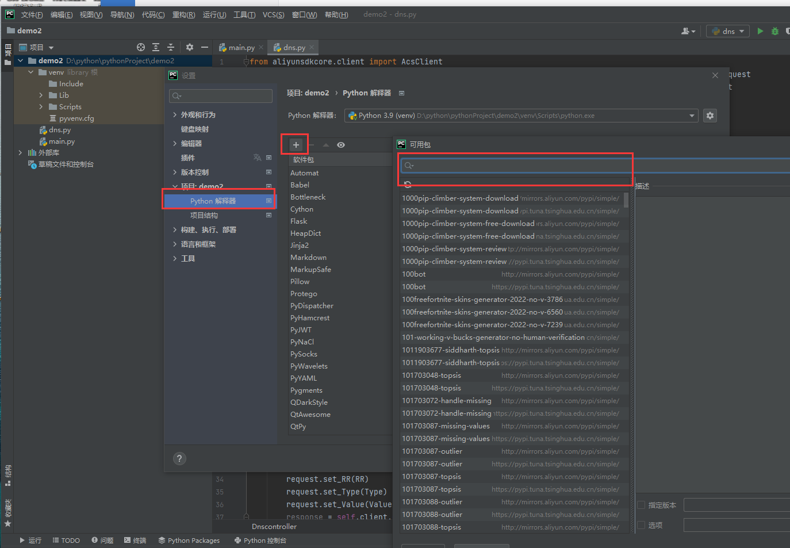Select Flask in installed packages list
Screen dimensions: 790x548
point(299,221)
